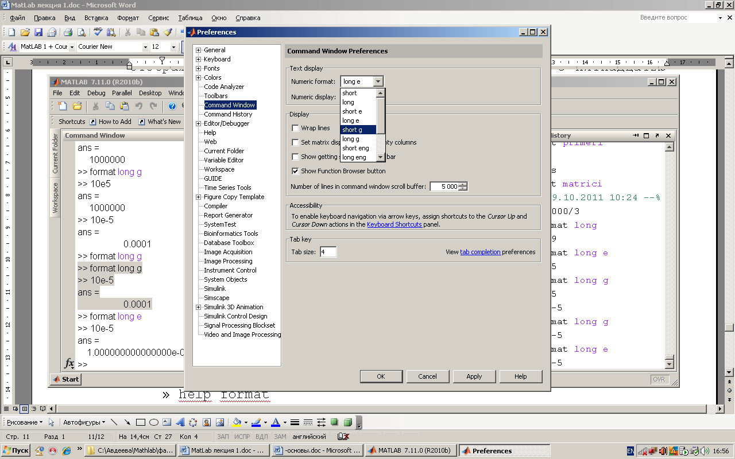Choose 'short g' in the format list
The width and height of the screenshot is (735, 459).
click(358, 130)
